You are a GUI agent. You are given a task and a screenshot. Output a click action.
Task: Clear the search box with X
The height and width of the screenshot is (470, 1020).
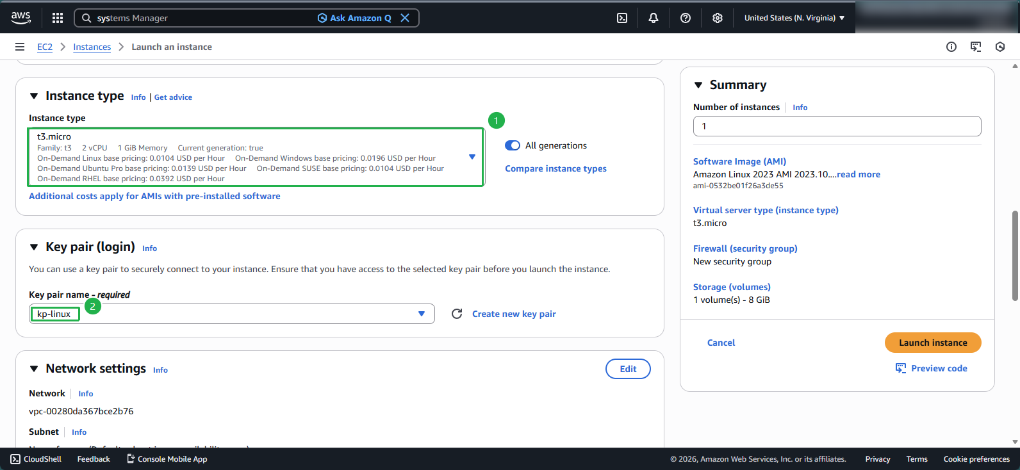click(x=405, y=18)
